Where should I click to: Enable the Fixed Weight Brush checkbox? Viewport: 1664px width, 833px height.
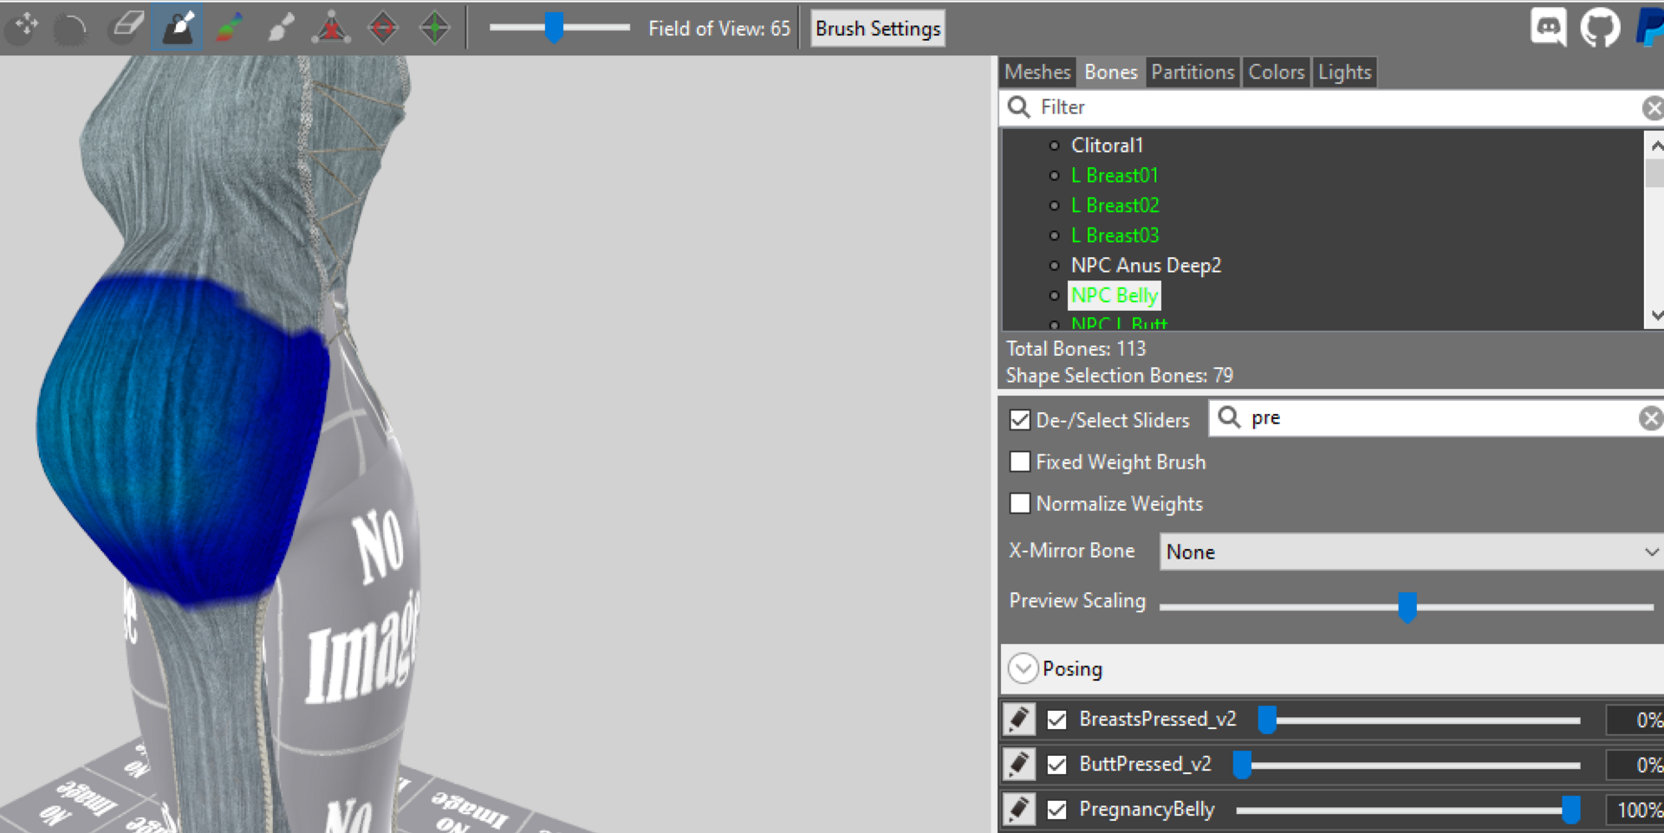pos(1020,462)
